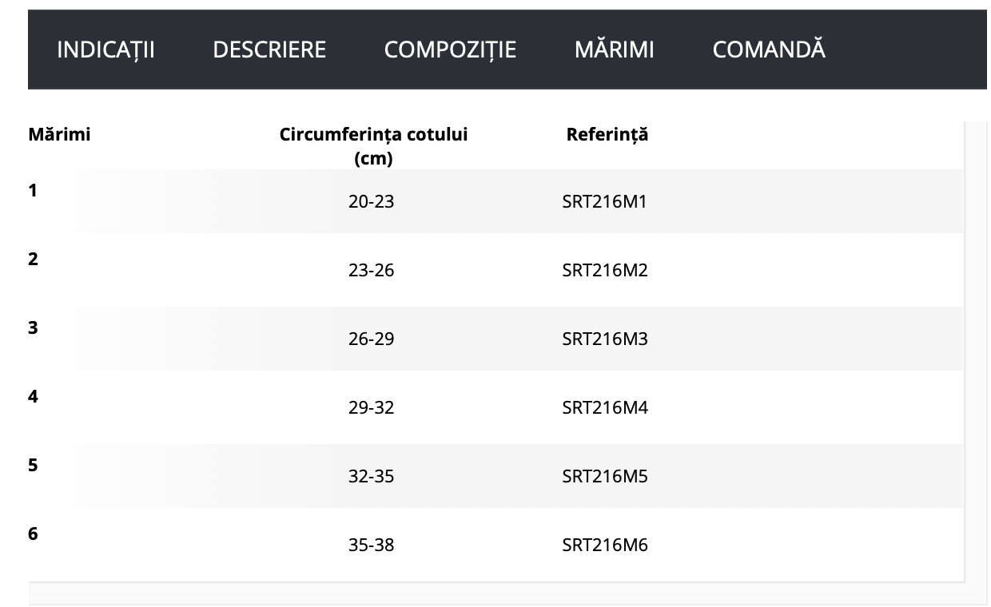
Task: Select reference code SRT216M5
Action: coord(604,477)
